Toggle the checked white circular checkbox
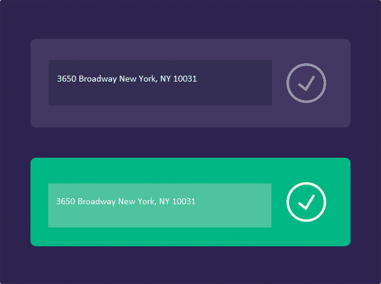The height and width of the screenshot is (284, 381). tap(306, 202)
